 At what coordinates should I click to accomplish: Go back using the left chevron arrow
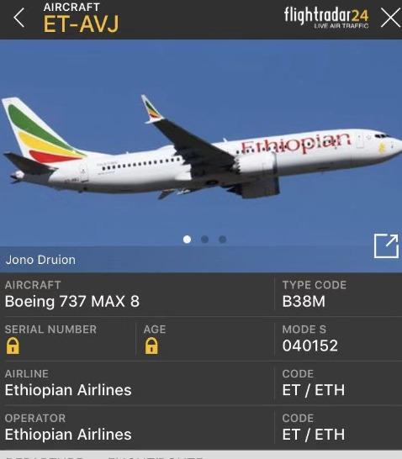(x=19, y=18)
